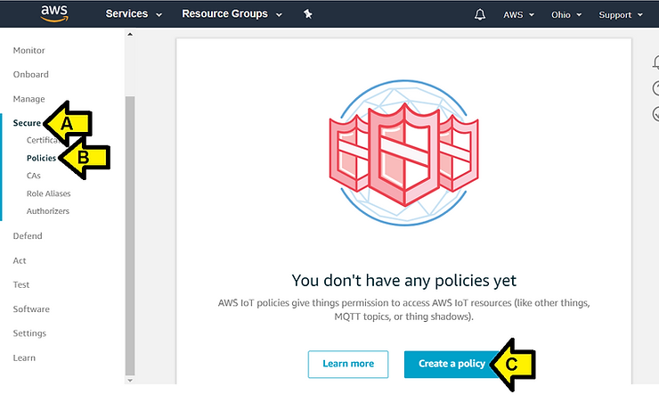The width and height of the screenshot is (659, 419).
Task: Open Act in the sidebar
Action: pos(20,260)
